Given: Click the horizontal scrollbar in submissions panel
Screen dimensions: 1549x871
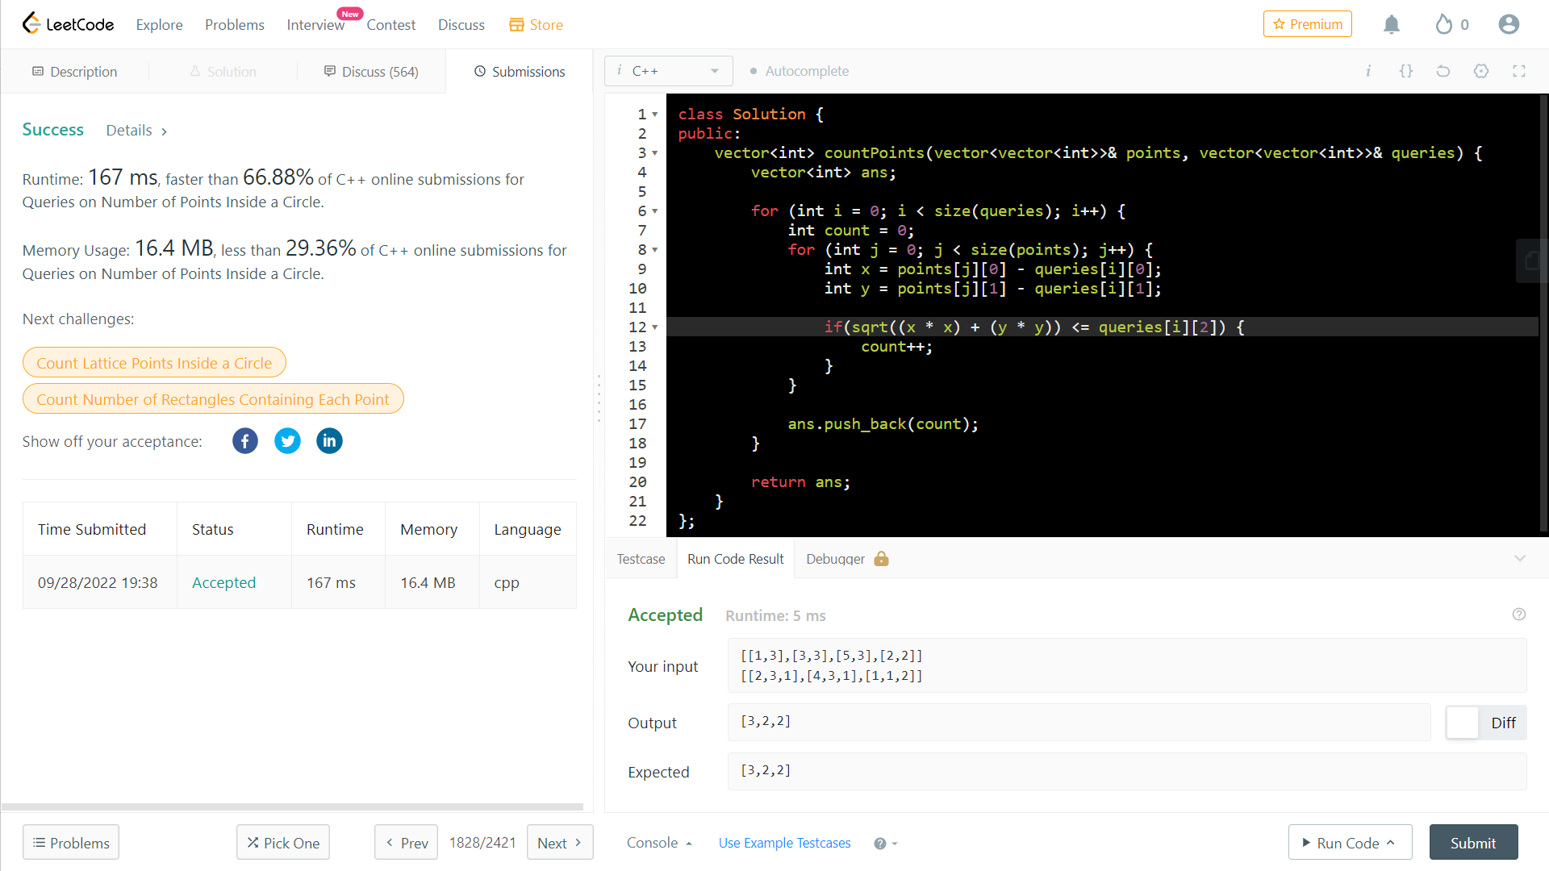Looking at the screenshot, I should click(x=292, y=806).
